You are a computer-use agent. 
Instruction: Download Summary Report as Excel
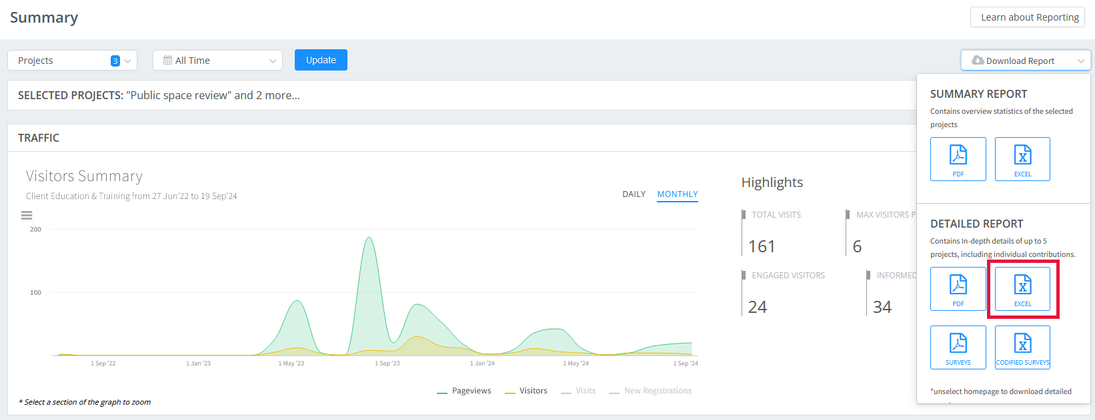[x=1022, y=159]
